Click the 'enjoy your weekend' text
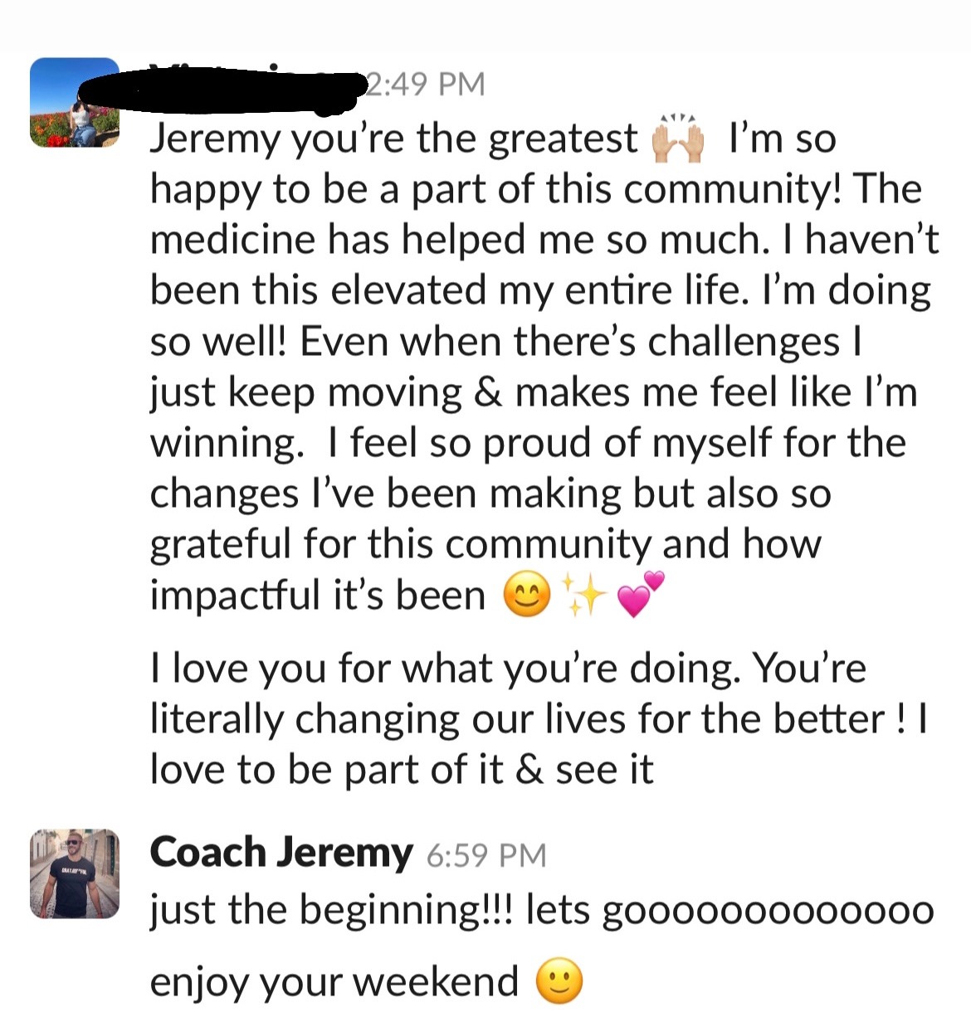 click(334, 983)
